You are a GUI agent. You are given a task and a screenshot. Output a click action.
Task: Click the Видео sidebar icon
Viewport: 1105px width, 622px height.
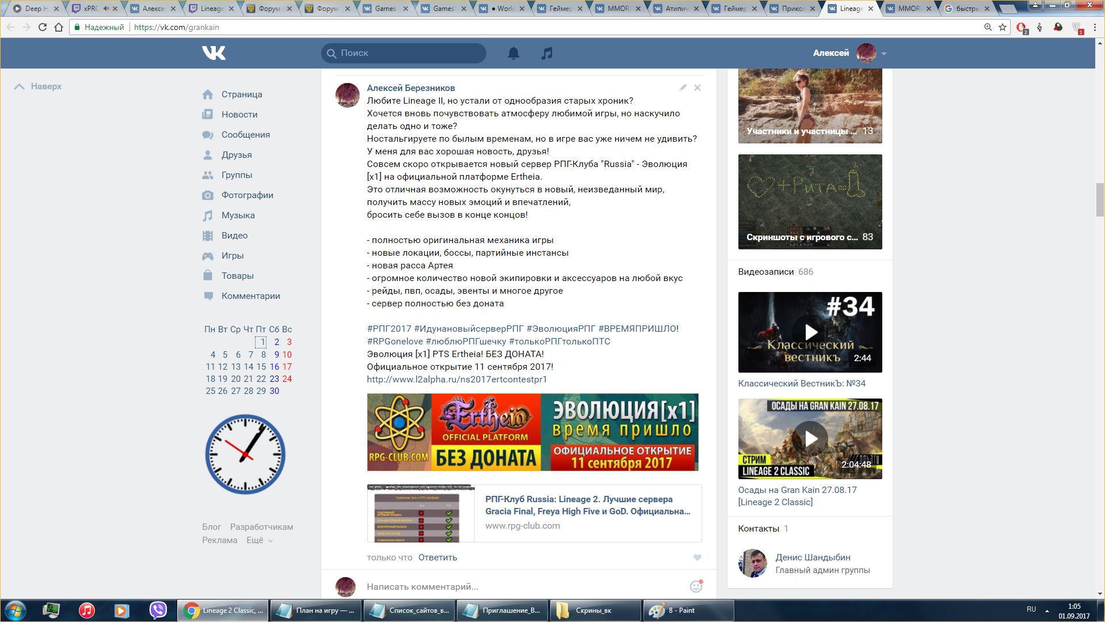coord(208,236)
